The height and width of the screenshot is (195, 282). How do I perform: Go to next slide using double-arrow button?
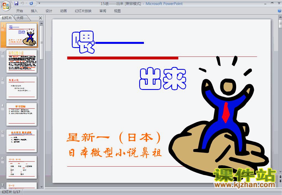[280, 181]
